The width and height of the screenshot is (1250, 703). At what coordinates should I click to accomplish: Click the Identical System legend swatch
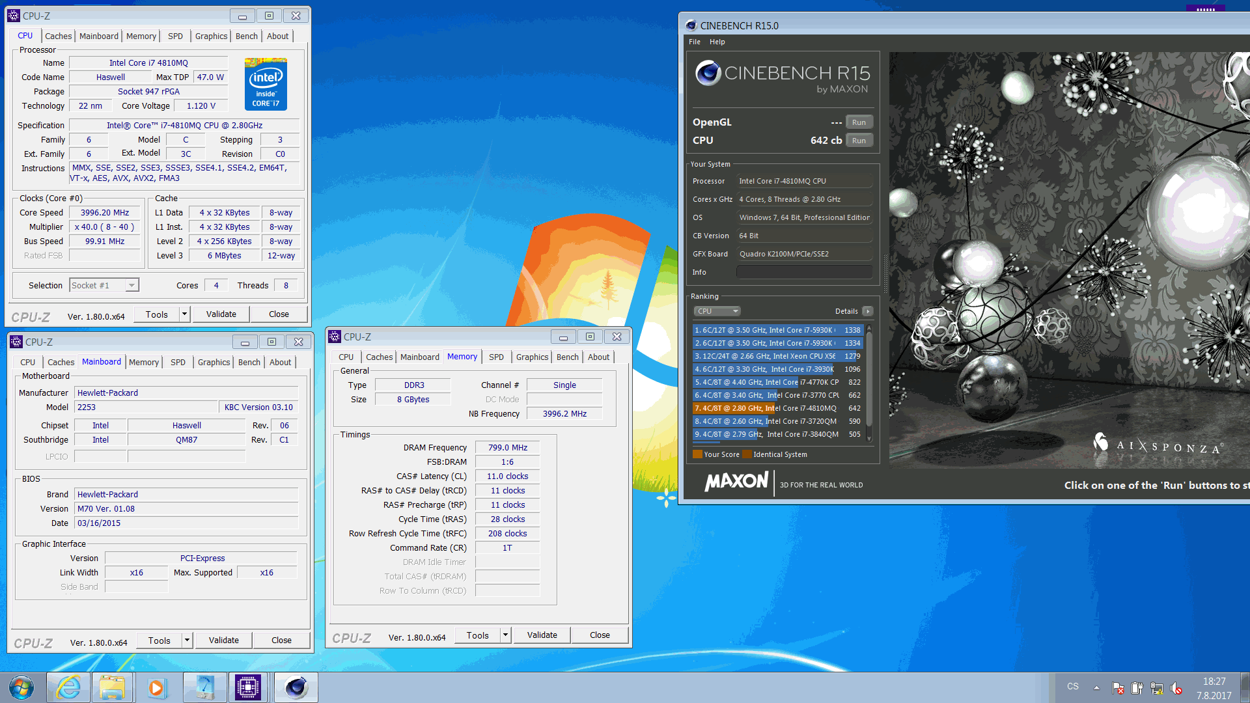(x=747, y=454)
